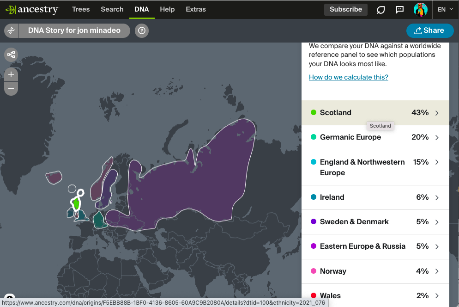
Task: Select the Scotland ethnicity row
Action: pyautogui.click(x=375, y=113)
